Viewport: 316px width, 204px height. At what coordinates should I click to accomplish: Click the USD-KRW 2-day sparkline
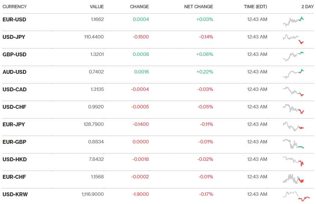point(297,195)
